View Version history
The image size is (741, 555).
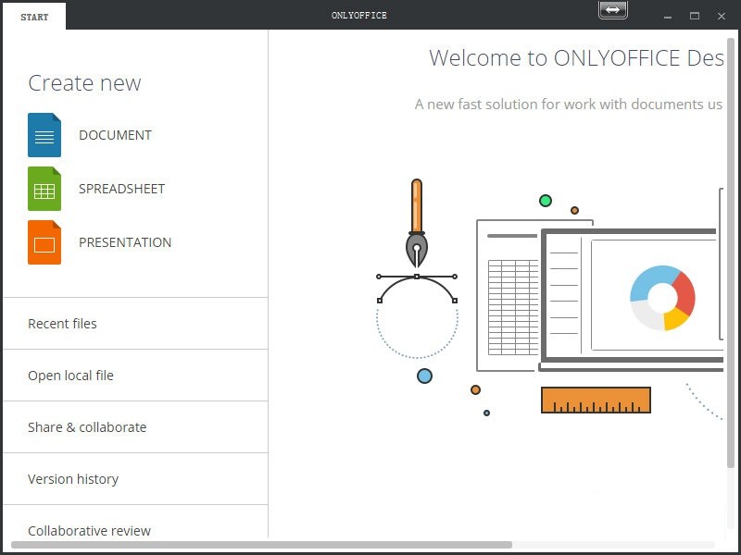point(72,479)
